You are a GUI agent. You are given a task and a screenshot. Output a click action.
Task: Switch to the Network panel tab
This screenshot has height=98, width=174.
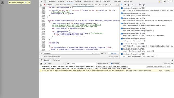click(78, 2)
